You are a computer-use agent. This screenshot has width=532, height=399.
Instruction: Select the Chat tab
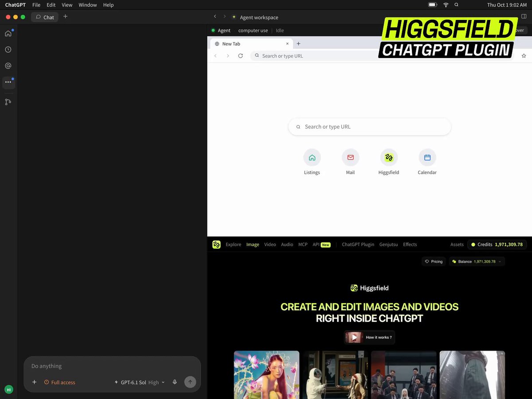pos(45,17)
